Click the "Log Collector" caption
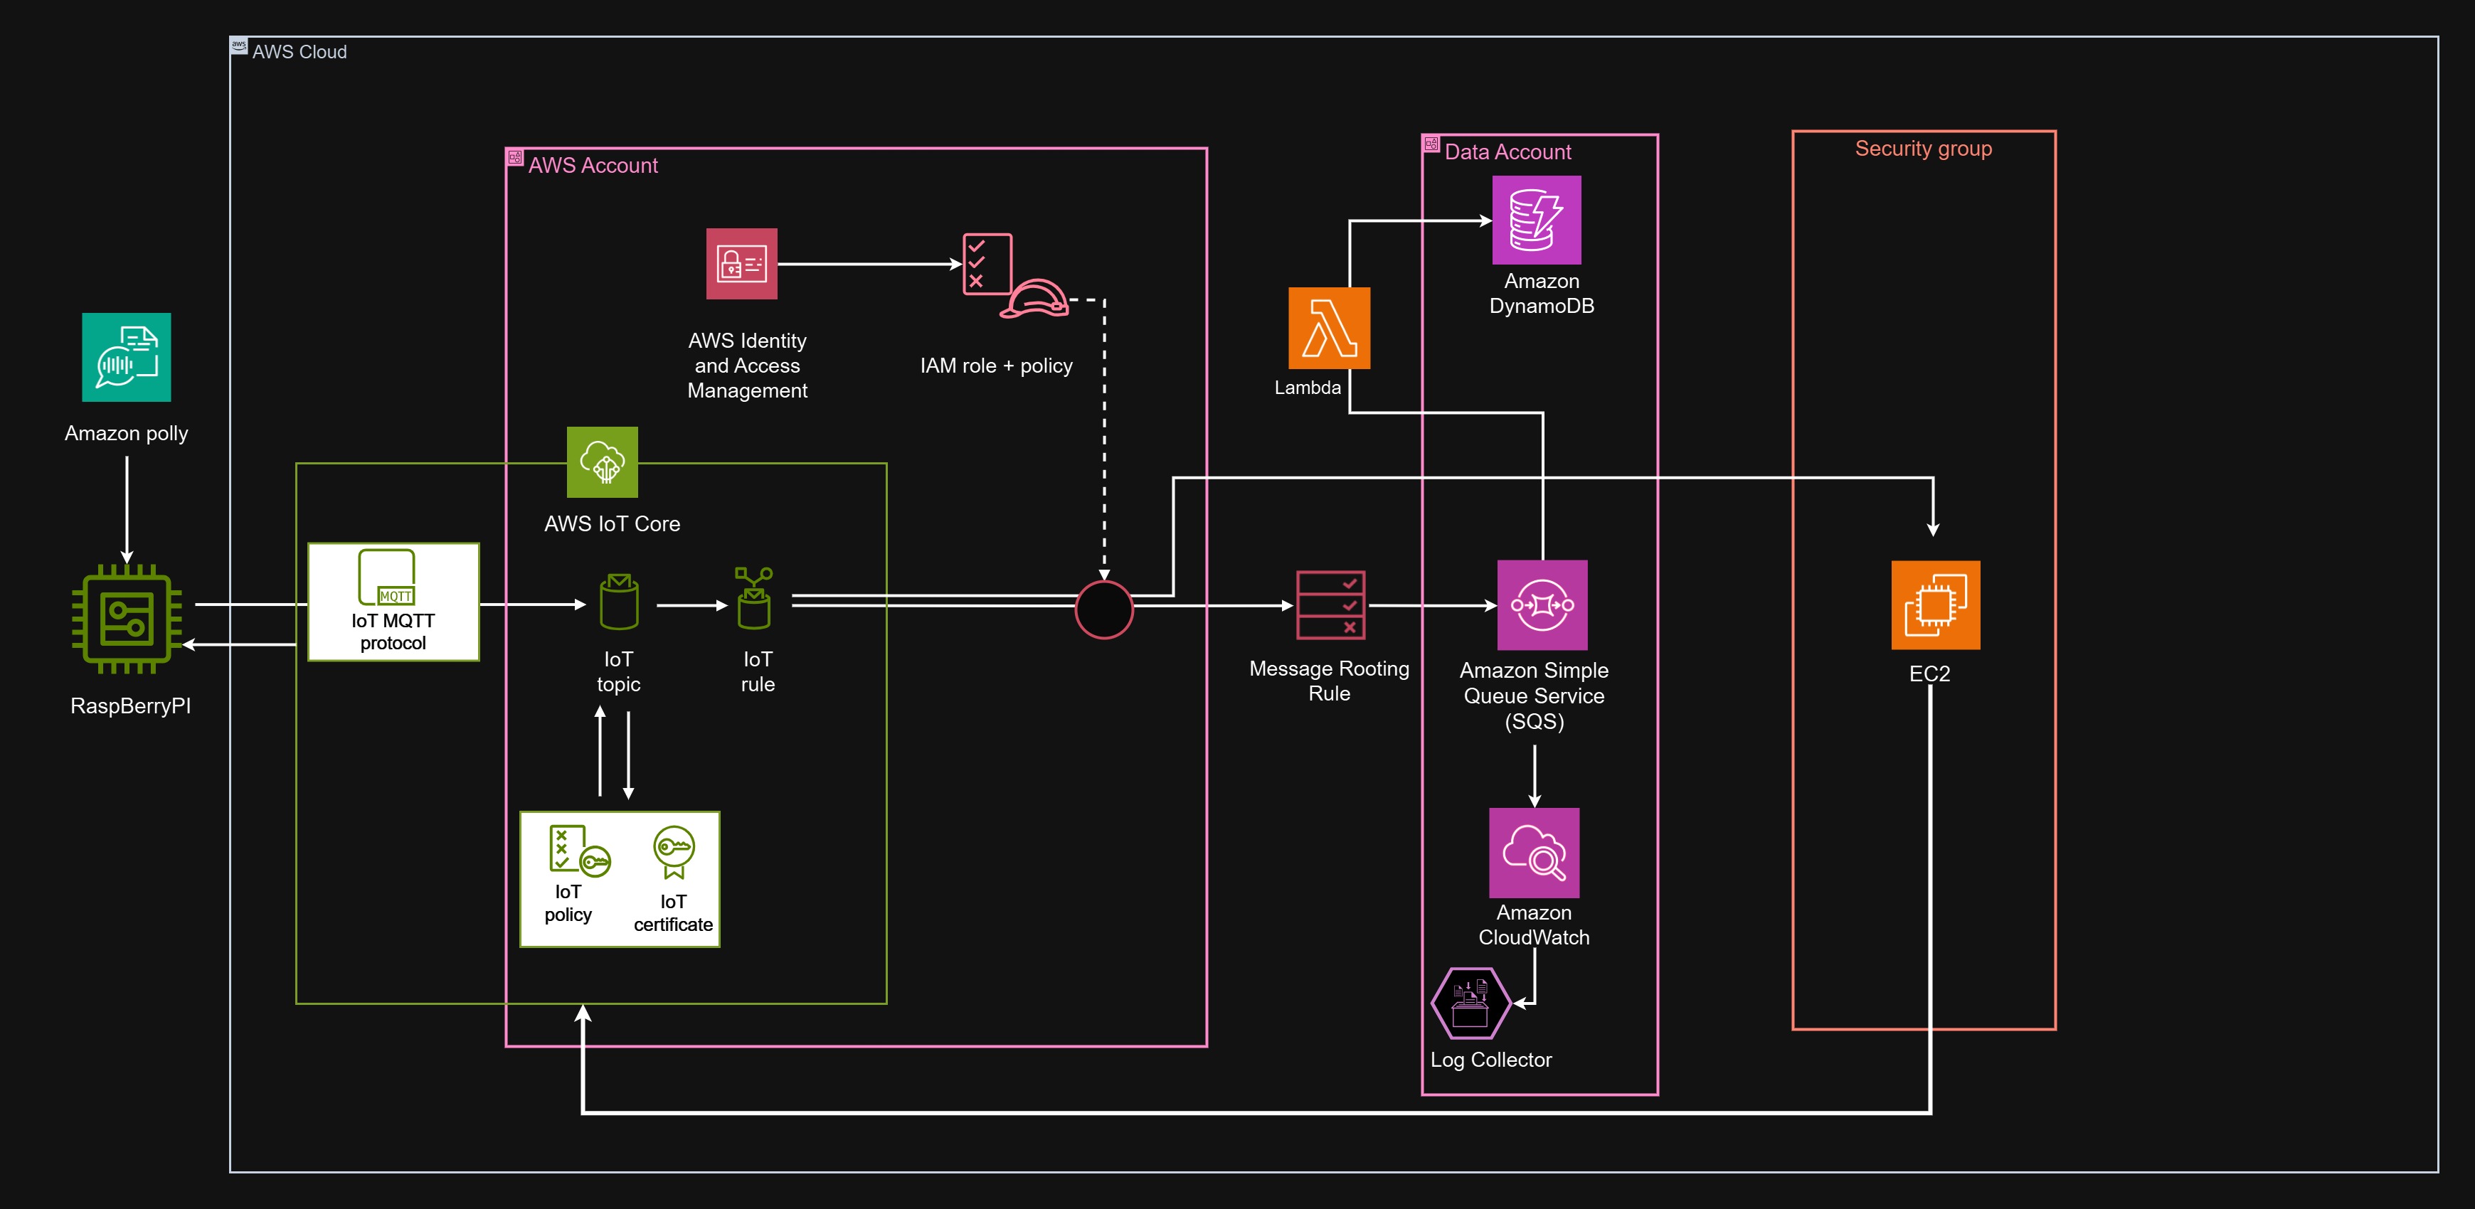 [x=1491, y=1060]
